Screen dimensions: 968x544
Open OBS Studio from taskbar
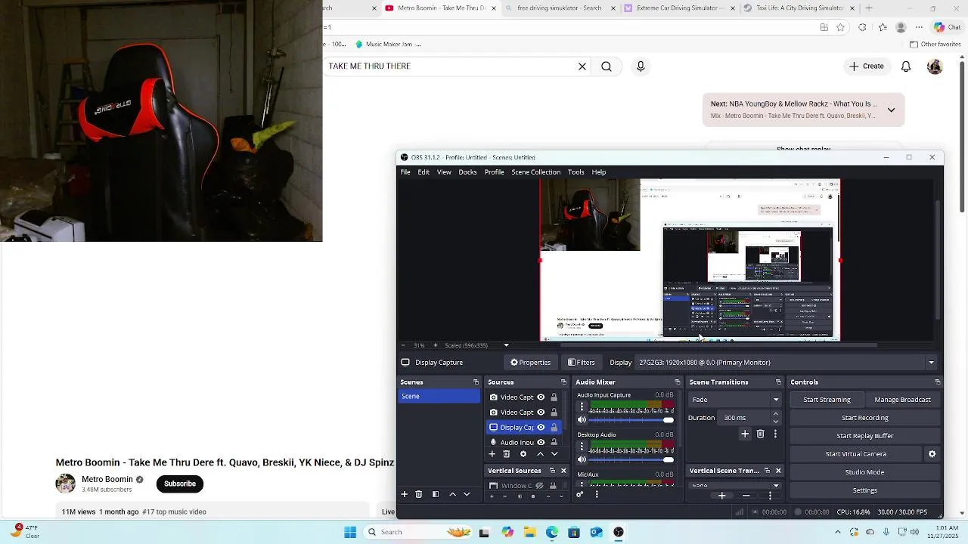tap(619, 532)
